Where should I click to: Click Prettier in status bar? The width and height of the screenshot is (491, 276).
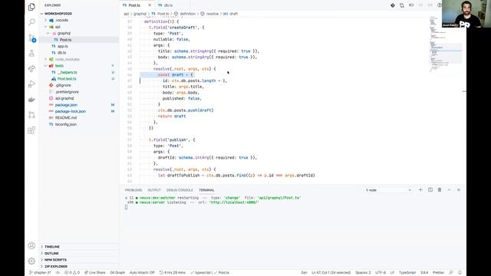[x=438, y=273]
